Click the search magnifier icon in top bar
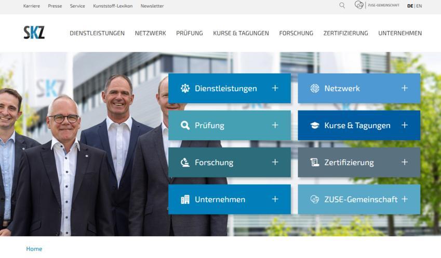The width and height of the screenshot is (441, 258). coord(342,5)
